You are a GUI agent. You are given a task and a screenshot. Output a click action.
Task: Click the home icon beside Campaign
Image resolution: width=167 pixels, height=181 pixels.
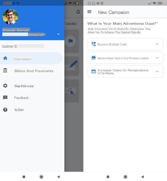tap(5, 58)
